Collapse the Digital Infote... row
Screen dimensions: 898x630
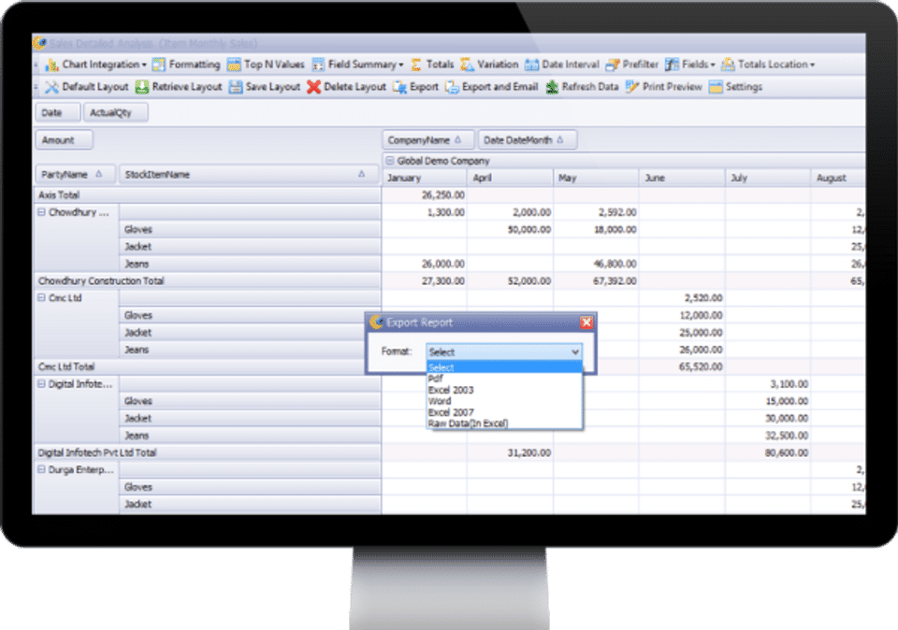point(41,384)
